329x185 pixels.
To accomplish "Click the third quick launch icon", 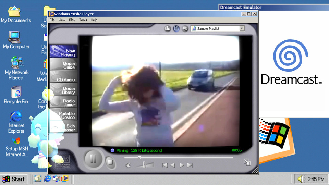I will 56,179.
